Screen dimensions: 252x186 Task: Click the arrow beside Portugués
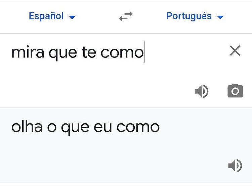(x=220, y=17)
